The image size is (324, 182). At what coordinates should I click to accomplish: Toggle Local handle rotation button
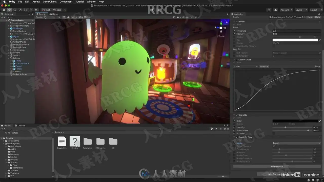click(57, 10)
